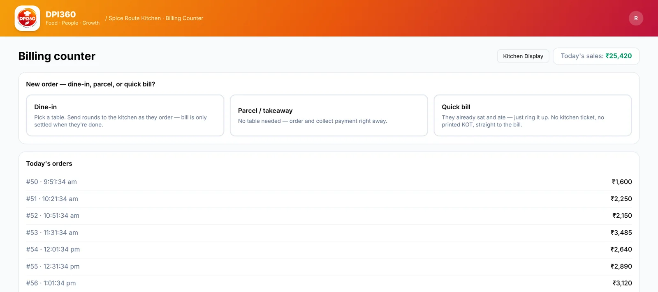Image resolution: width=658 pixels, height=292 pixels.
Task: Click the ₹3,120 order amount
Action: [622, 283]
